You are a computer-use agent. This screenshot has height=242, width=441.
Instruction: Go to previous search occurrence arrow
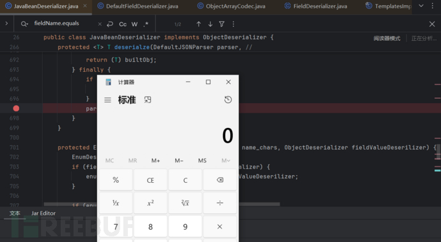click(x=199, y=24)
